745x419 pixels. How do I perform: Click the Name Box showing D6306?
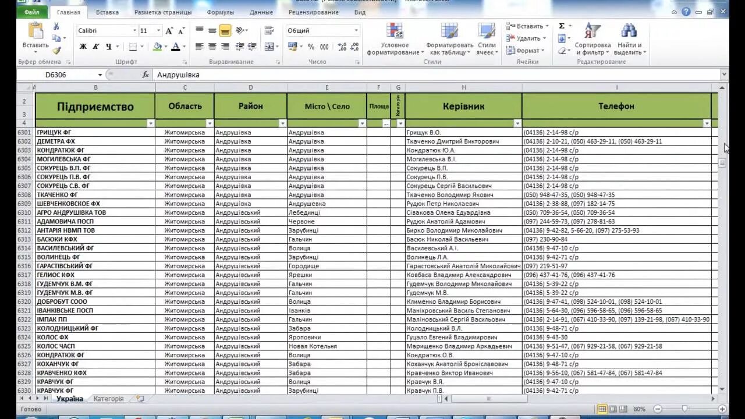pos(56,75)
